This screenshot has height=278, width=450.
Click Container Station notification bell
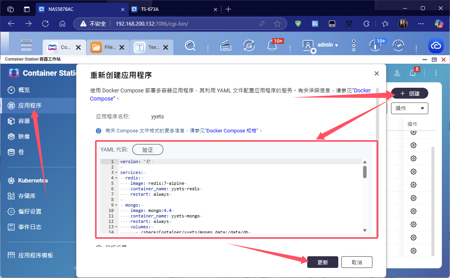point(413,73)
